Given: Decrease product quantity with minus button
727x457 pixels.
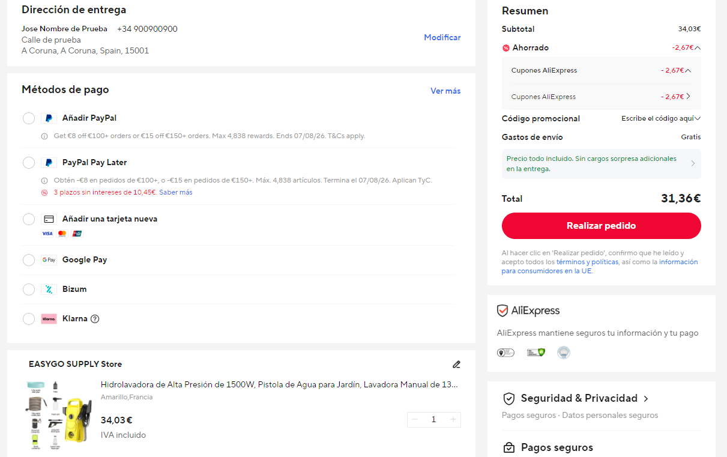Looking at the screenshot, I should tap(415, 419).
